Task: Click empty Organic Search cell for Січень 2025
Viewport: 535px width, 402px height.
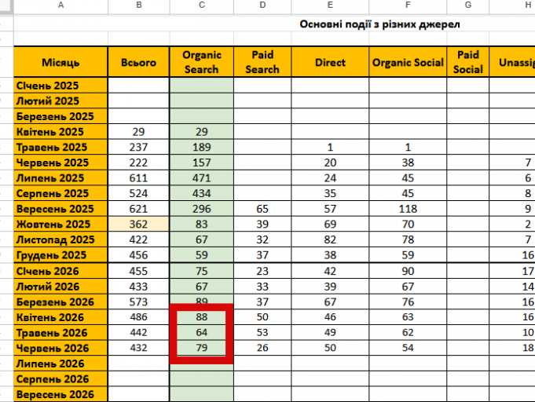Action: (x=202, y=86)
